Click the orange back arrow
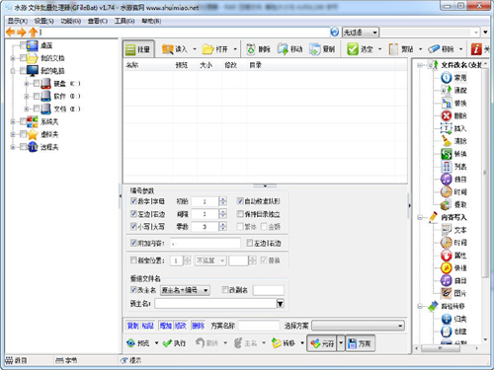The image size is (494, 370). coord(11,32)
